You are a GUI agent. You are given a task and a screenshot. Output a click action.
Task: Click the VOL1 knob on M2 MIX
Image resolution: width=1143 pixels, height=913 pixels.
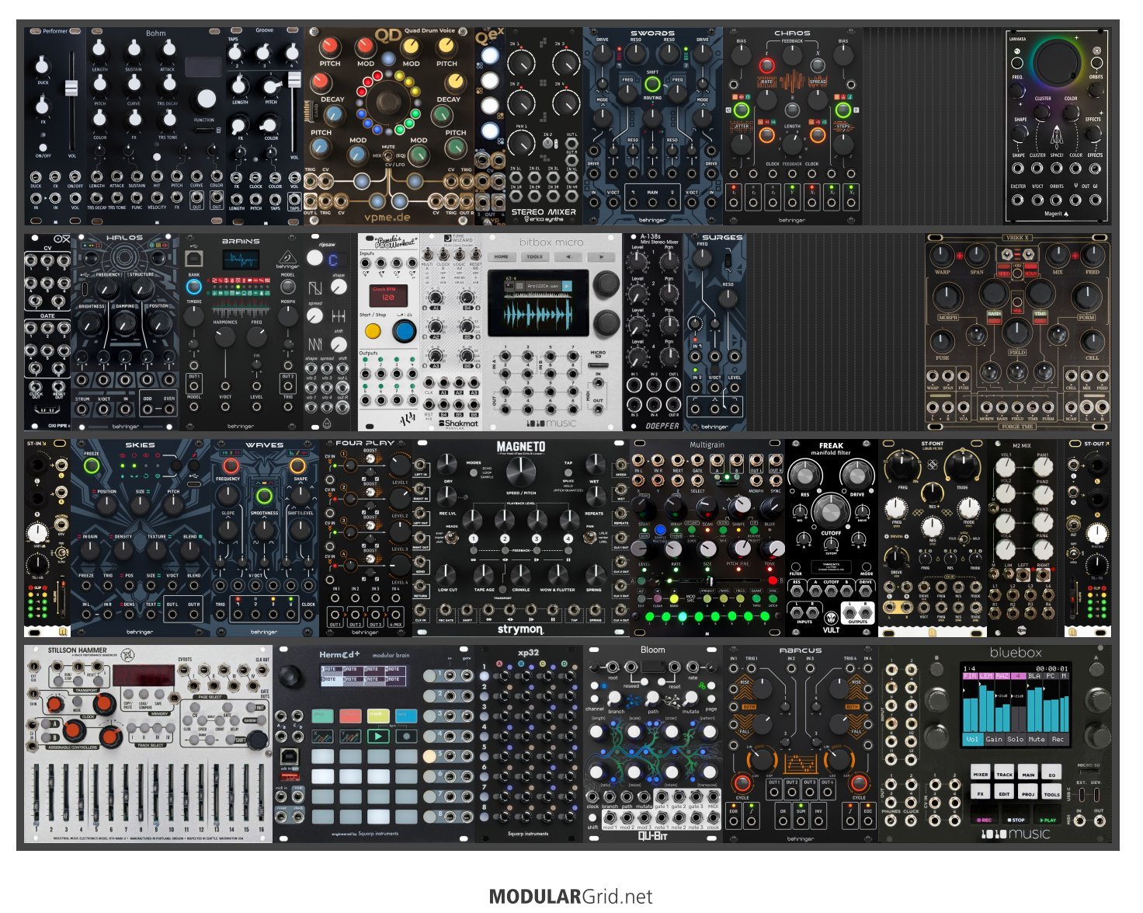tap(1006, 468)
